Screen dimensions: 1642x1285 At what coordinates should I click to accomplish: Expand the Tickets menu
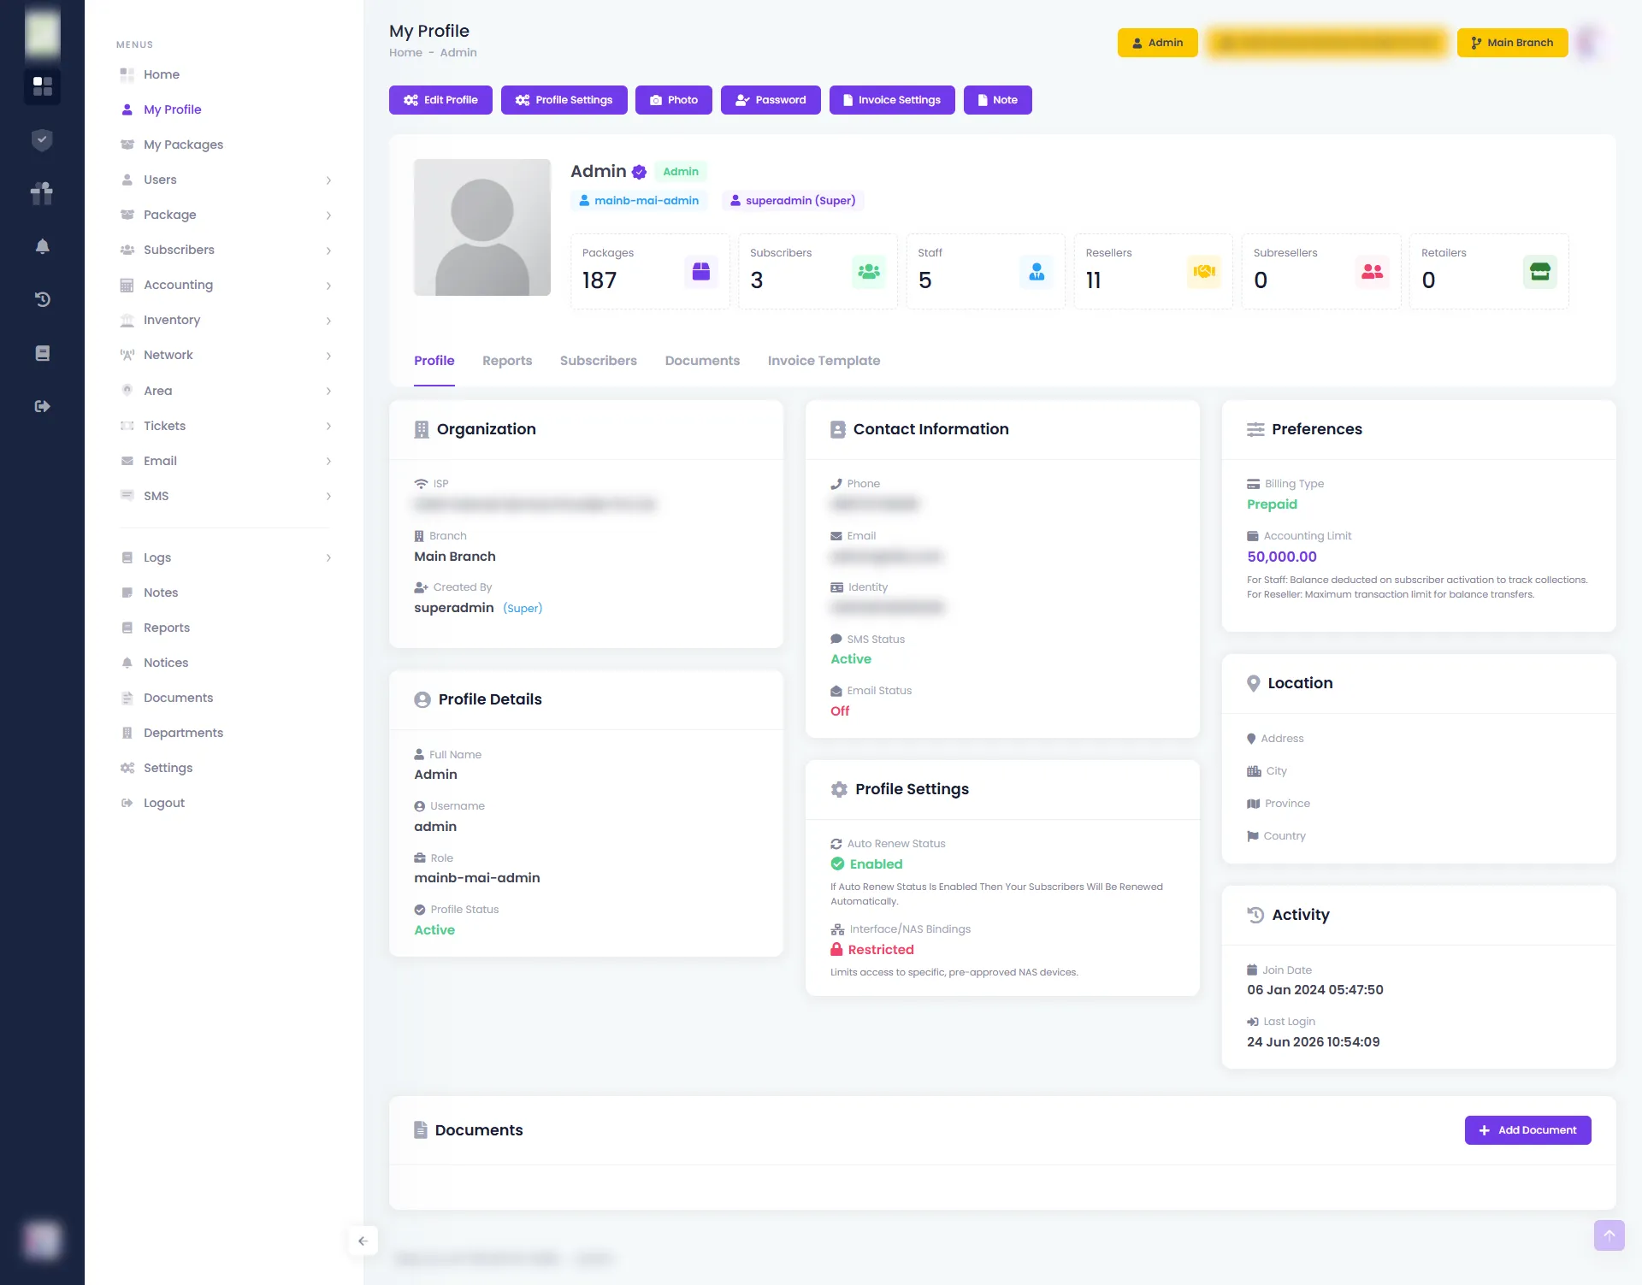click(x=225, y=426)
